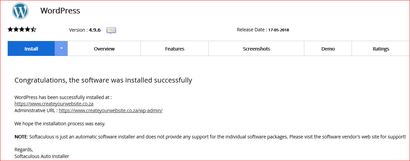Viewport: 410px width, 161px height.
Task: Go to the Demo tab
Action: (x=328, y=49)
